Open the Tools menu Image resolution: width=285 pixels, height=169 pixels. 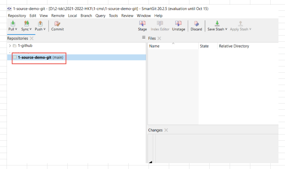(x=113, y=16)
